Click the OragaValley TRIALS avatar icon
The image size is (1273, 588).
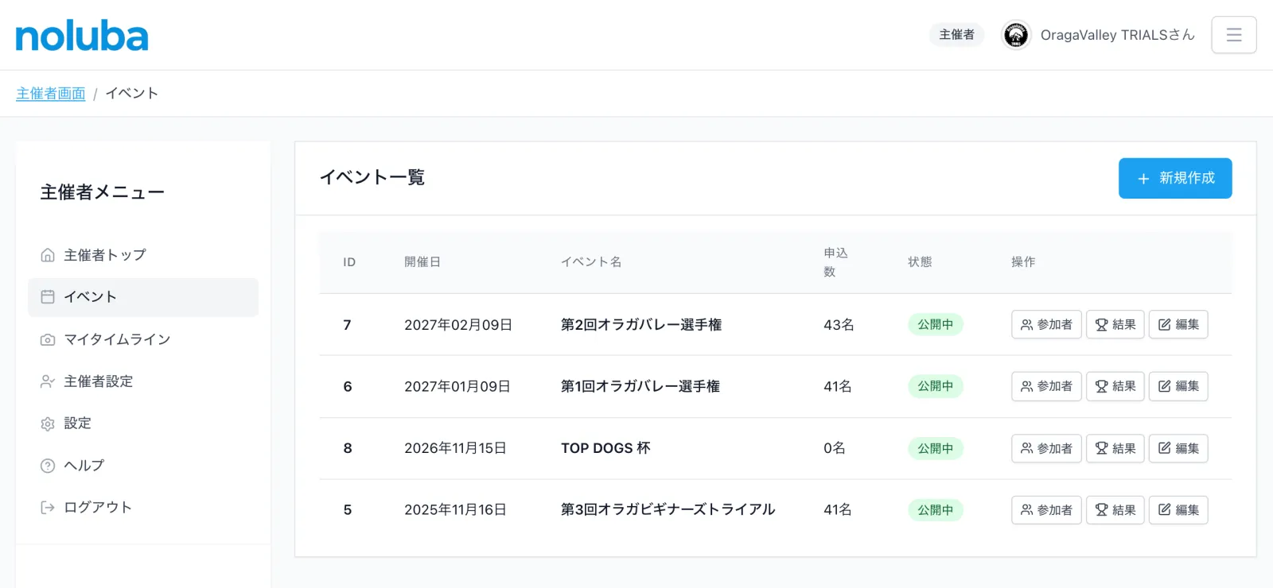click(x=1016, y=35)
